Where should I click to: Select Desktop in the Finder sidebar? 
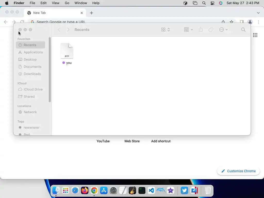[x=30, y=60]
